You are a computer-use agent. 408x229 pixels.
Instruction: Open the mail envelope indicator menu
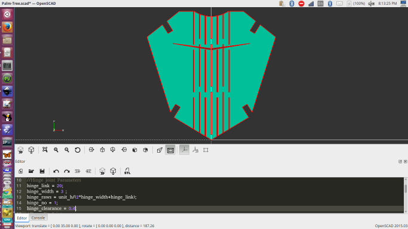pos(339,4)
